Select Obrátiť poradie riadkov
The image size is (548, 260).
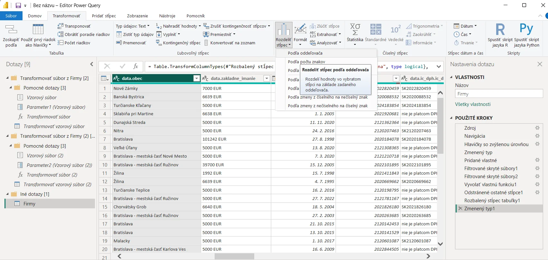[84, 34]
